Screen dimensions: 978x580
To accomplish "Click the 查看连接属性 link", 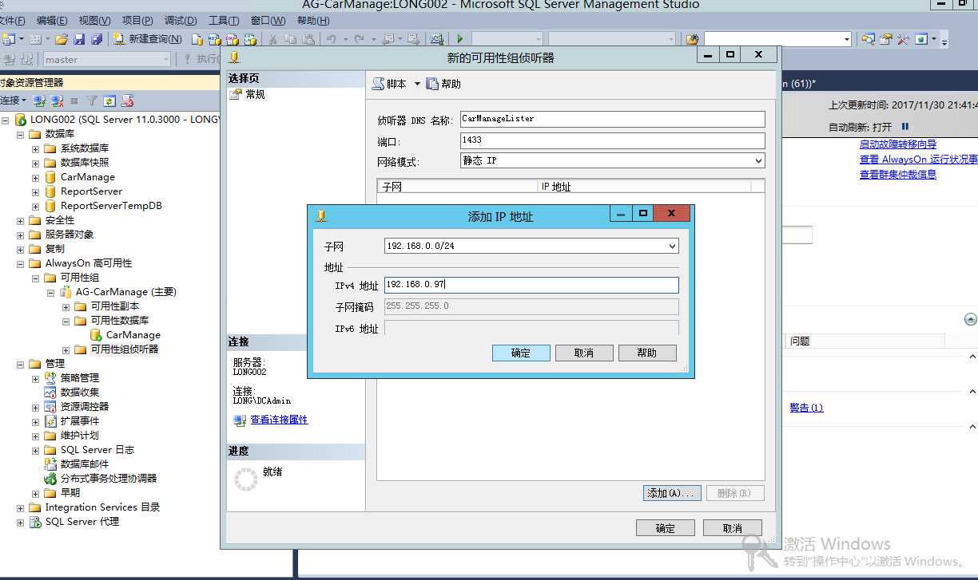I will (279, 420).
